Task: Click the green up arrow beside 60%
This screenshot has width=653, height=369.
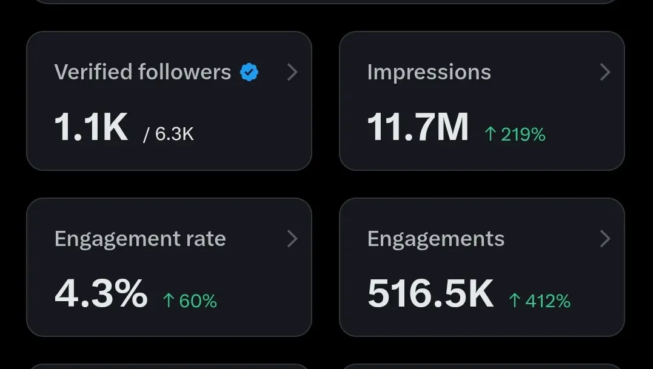Action: tap(169, 301)
